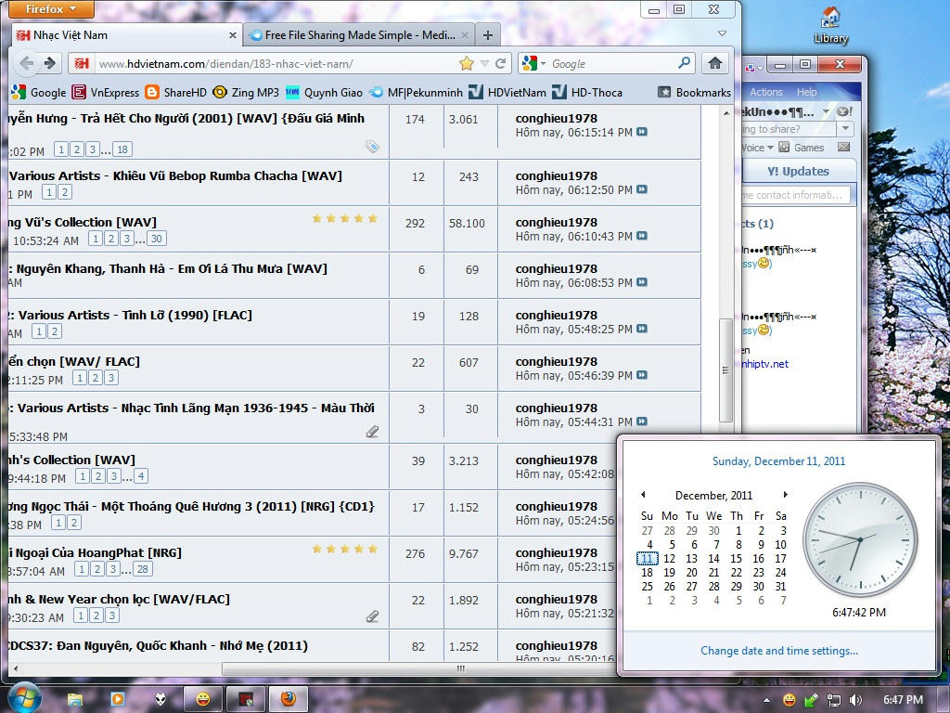Click the Firefox back arrow button
The width and height of the screenshot is (950, 713).
pyautogui.click(x=27, y=63)
